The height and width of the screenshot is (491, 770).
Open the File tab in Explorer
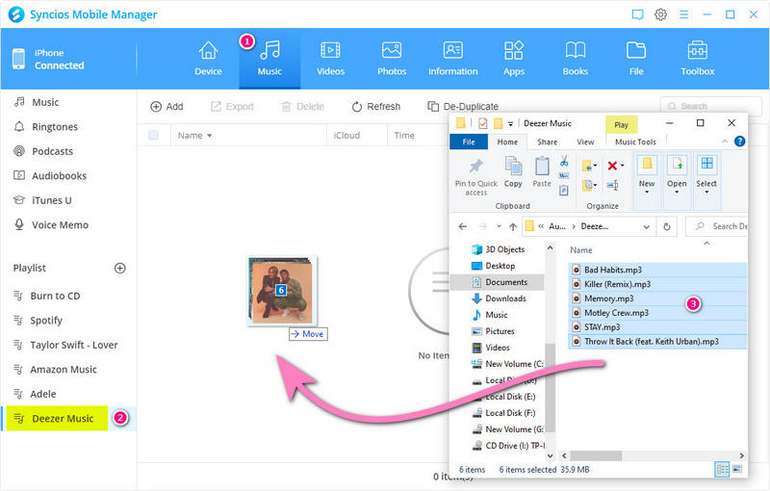coord(469,142)
